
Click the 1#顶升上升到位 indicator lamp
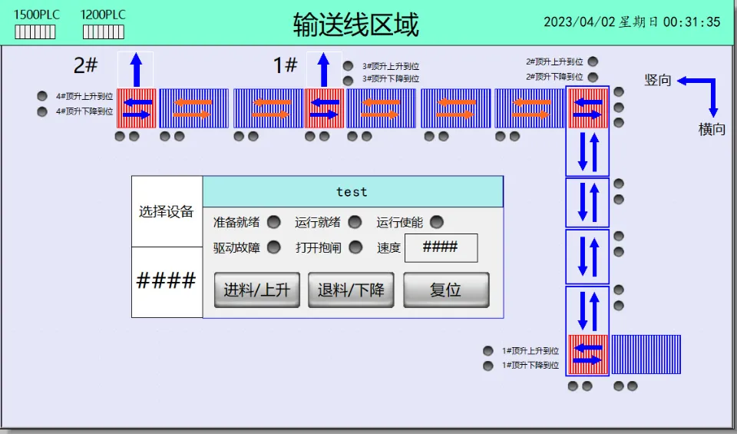[x=488, y=351]
